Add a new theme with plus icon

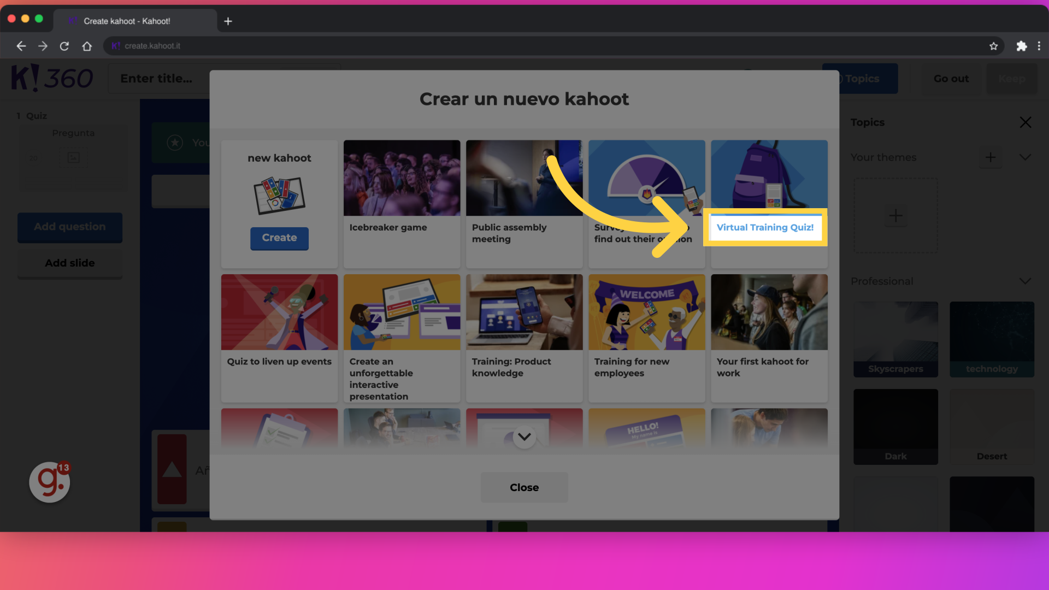click(991, 157)
